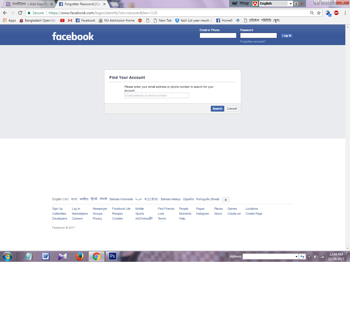Viewport: 350px width, 324px height.
Task: Open the Terms footer link
Action: point(162,218)
